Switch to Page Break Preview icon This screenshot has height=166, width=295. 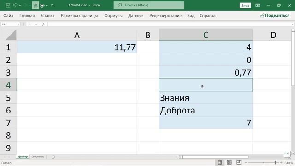(239, 162)
